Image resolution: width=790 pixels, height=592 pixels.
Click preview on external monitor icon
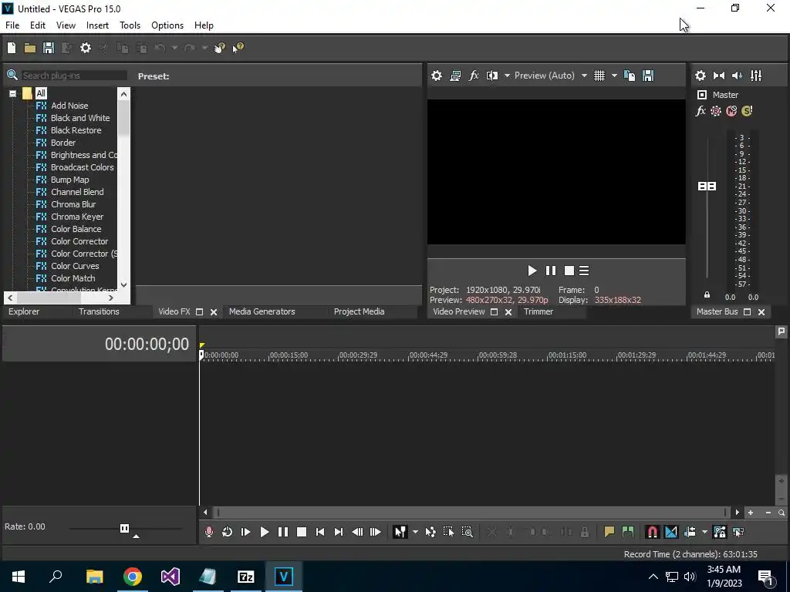(455, 76)
